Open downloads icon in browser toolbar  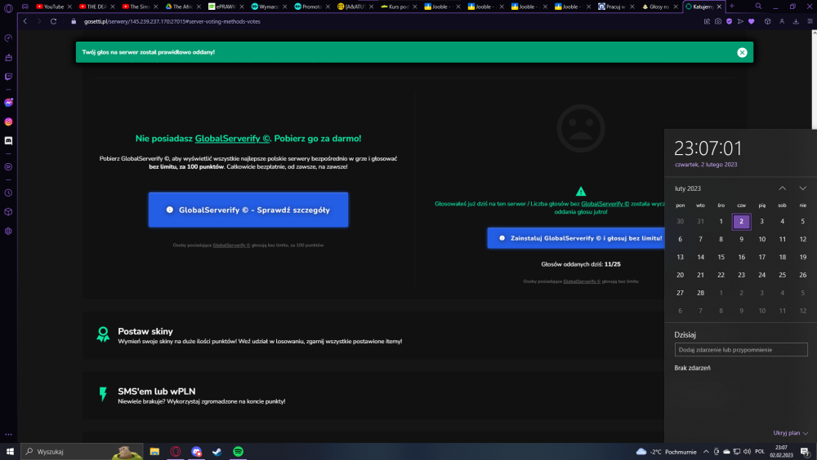pyautogui.click(x=796, y=21)
